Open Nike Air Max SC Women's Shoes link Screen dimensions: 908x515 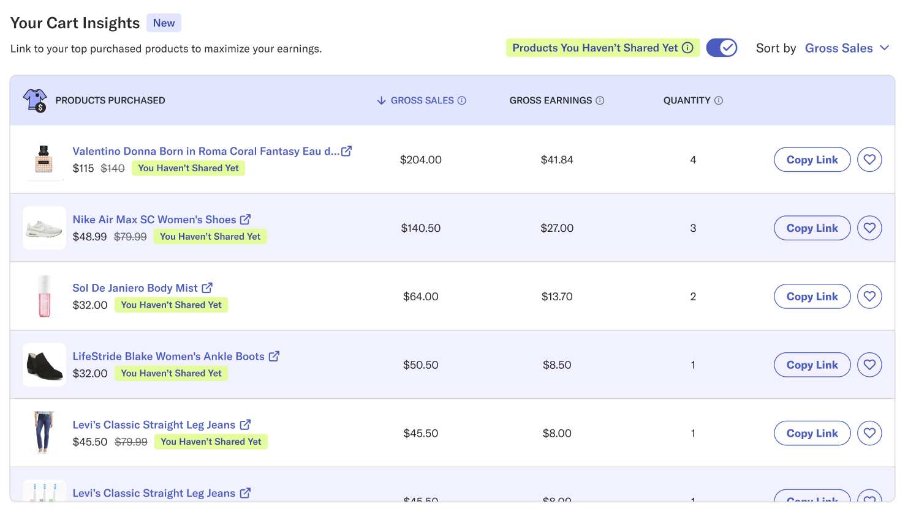pos(154,220)
